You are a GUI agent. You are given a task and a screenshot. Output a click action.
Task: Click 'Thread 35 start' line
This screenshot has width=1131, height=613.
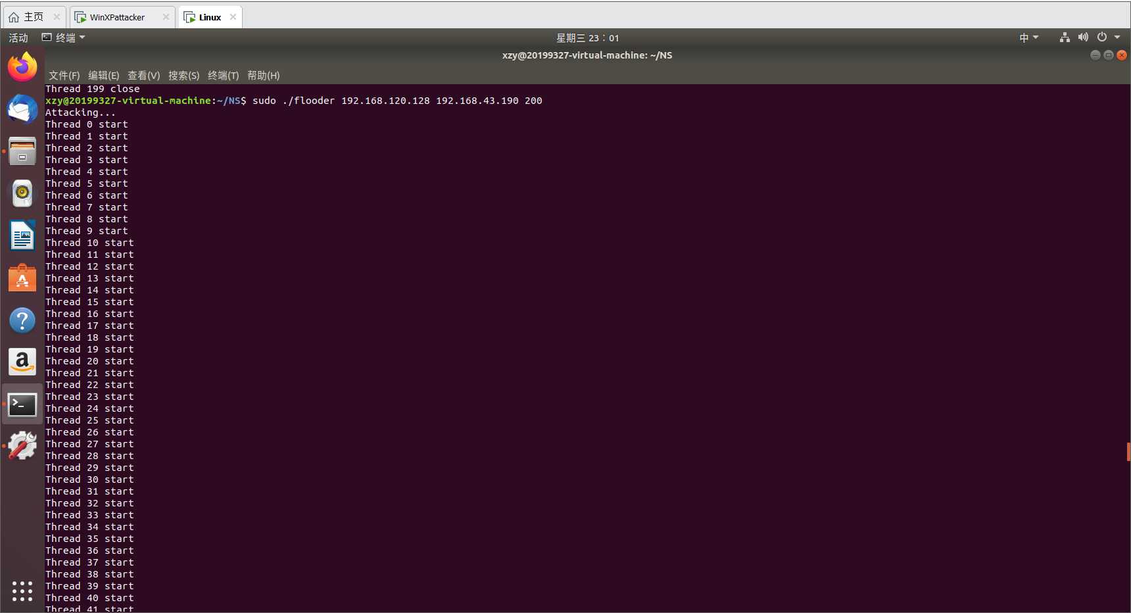89,539
